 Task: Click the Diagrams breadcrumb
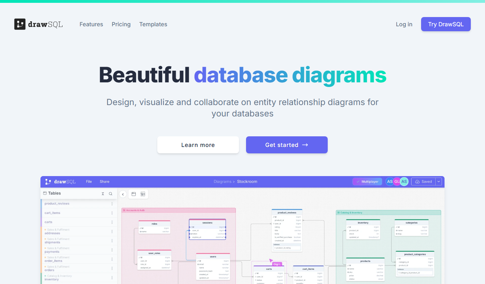coord(223,181)
